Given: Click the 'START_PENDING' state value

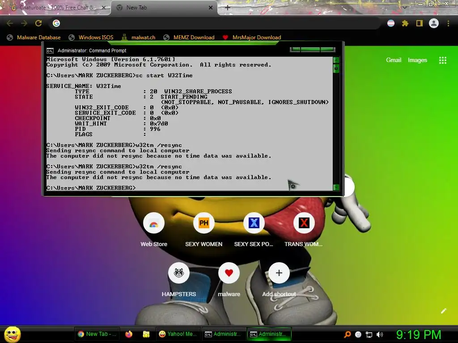Looking at the screenshot, I should 184,97.
